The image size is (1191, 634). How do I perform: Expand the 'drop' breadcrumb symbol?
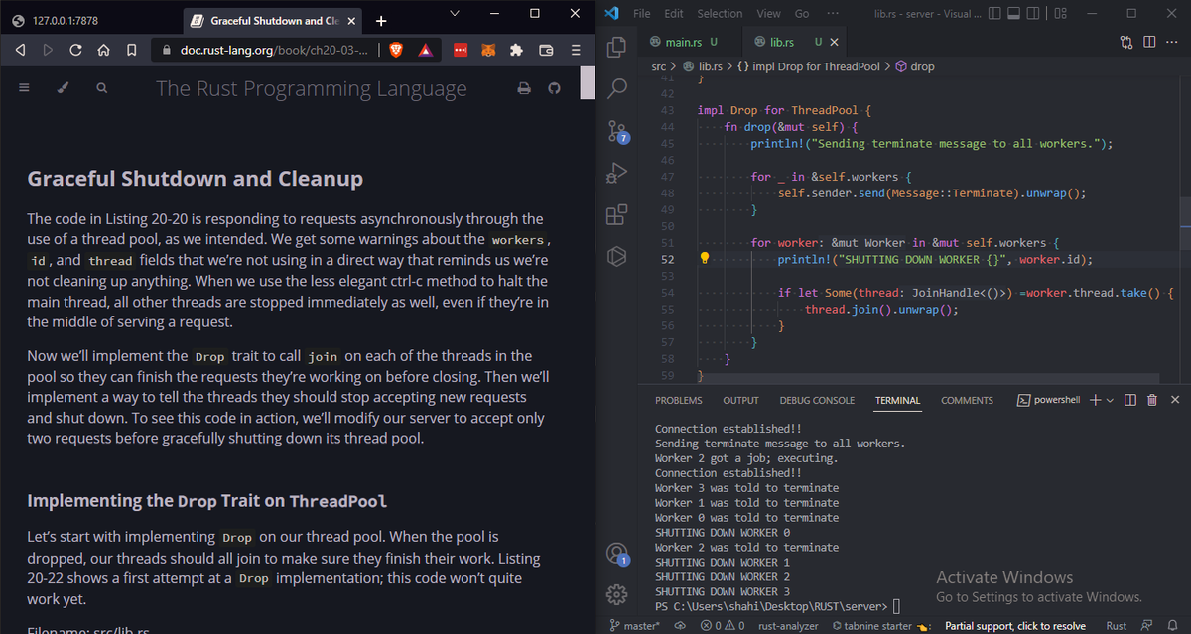(x=915, y=66)
